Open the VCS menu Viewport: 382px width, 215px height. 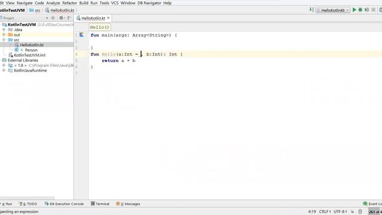pos(115,3)
